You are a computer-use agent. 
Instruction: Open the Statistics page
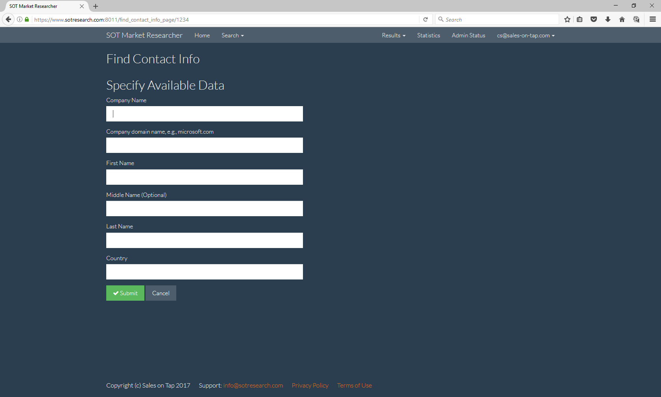[428, 35]
